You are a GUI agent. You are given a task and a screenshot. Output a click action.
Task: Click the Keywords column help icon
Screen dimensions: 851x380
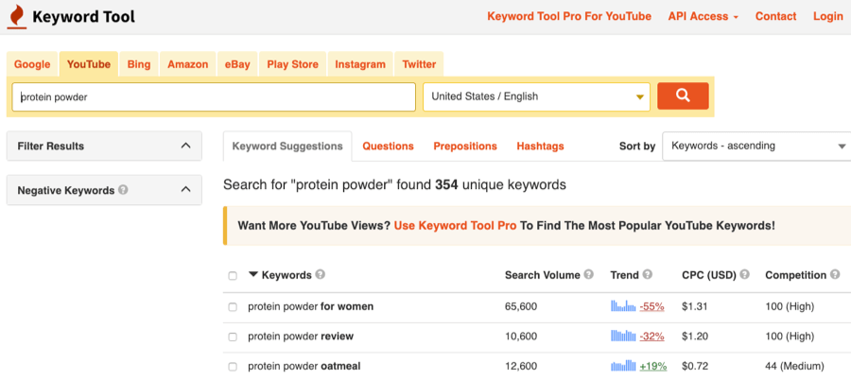click(x=321, y=275)
